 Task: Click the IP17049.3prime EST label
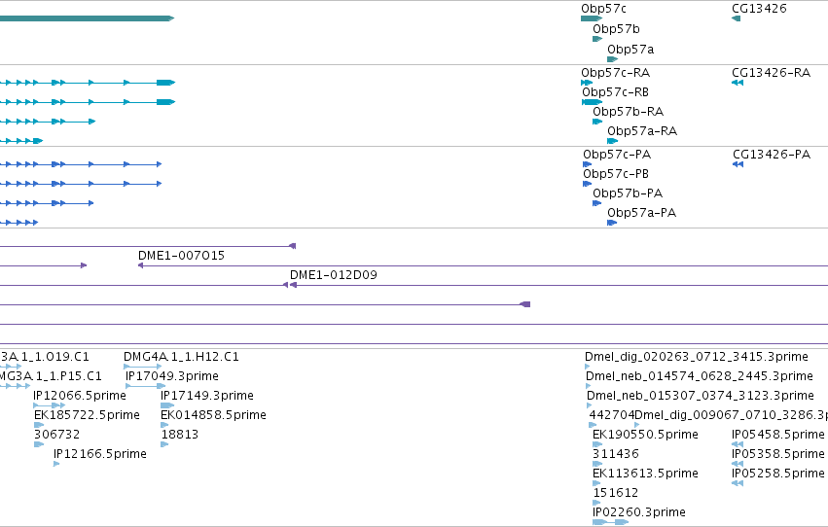[172, 376]
